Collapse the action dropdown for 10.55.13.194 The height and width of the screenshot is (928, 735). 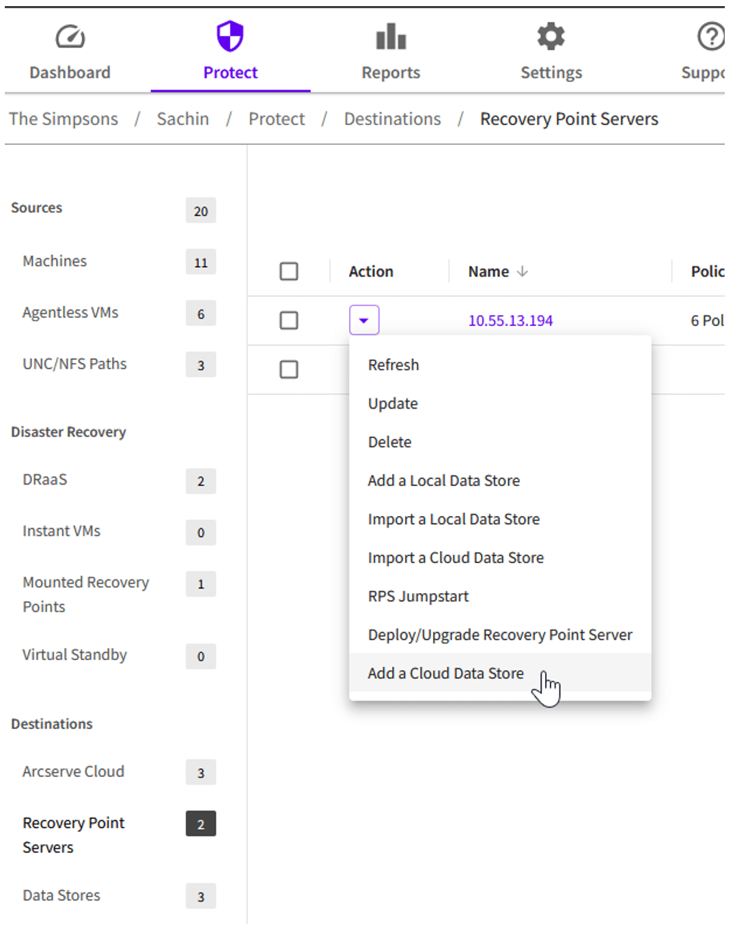tap(364, 320)
